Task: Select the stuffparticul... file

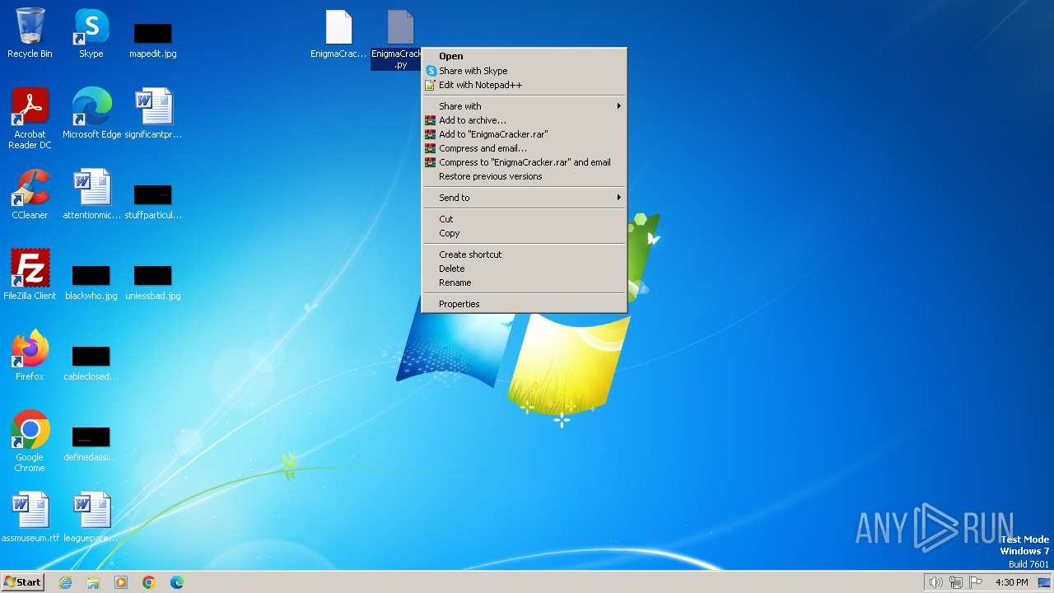Action: (153, 198)
